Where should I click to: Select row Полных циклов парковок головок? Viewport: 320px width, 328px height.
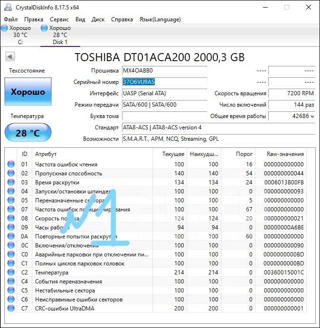coord(156,263)
